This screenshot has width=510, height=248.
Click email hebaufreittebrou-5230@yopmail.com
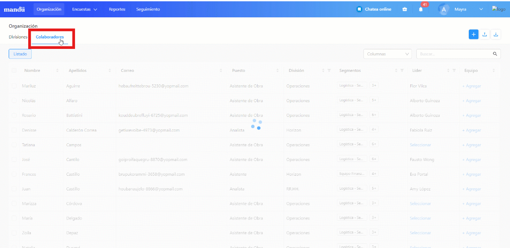pyautogui.click(x=154, y=86)
